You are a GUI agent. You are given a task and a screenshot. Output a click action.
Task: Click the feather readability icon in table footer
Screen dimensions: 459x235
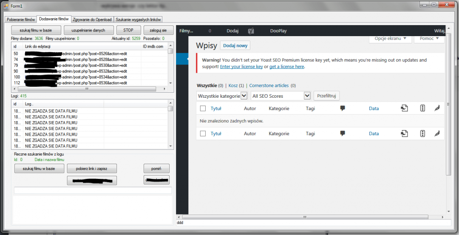click(x=436, y=133)
